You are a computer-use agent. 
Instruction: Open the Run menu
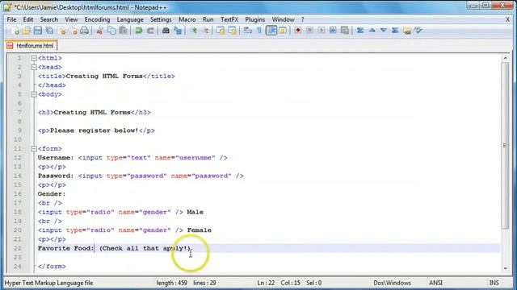(208, 19)
